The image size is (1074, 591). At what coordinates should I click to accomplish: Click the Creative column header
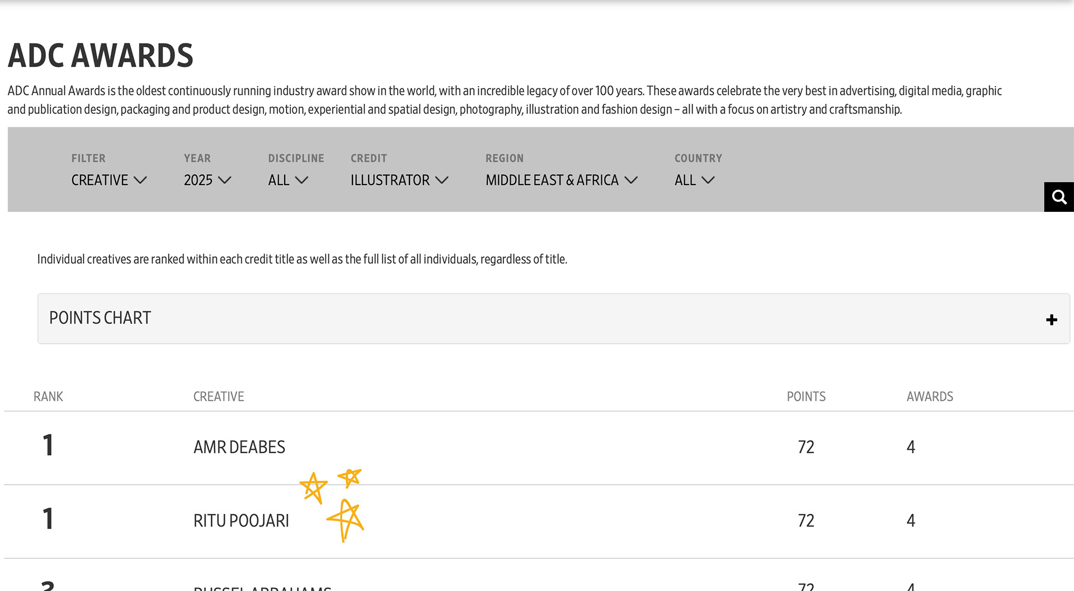(x=219, y=396)
